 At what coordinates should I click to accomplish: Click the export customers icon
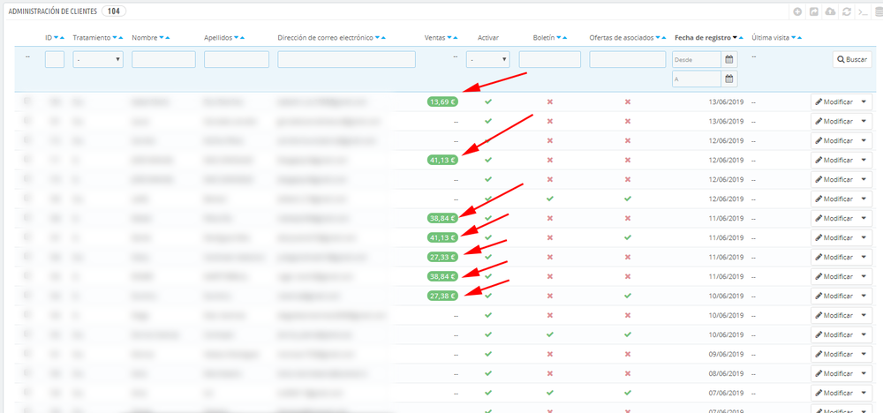[x=813, y=11]
